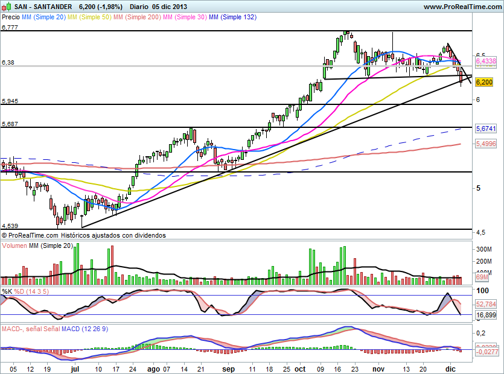
Task: Click the 5,945 support level label
Action: click(10, 101)
